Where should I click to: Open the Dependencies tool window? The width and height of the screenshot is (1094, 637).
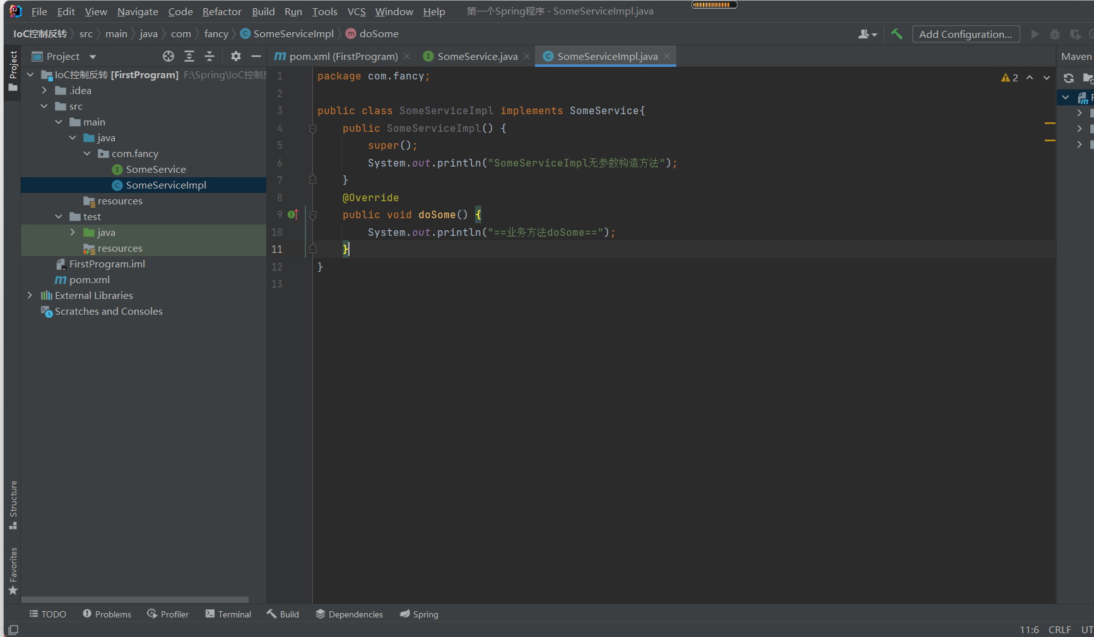coord(349,614)
